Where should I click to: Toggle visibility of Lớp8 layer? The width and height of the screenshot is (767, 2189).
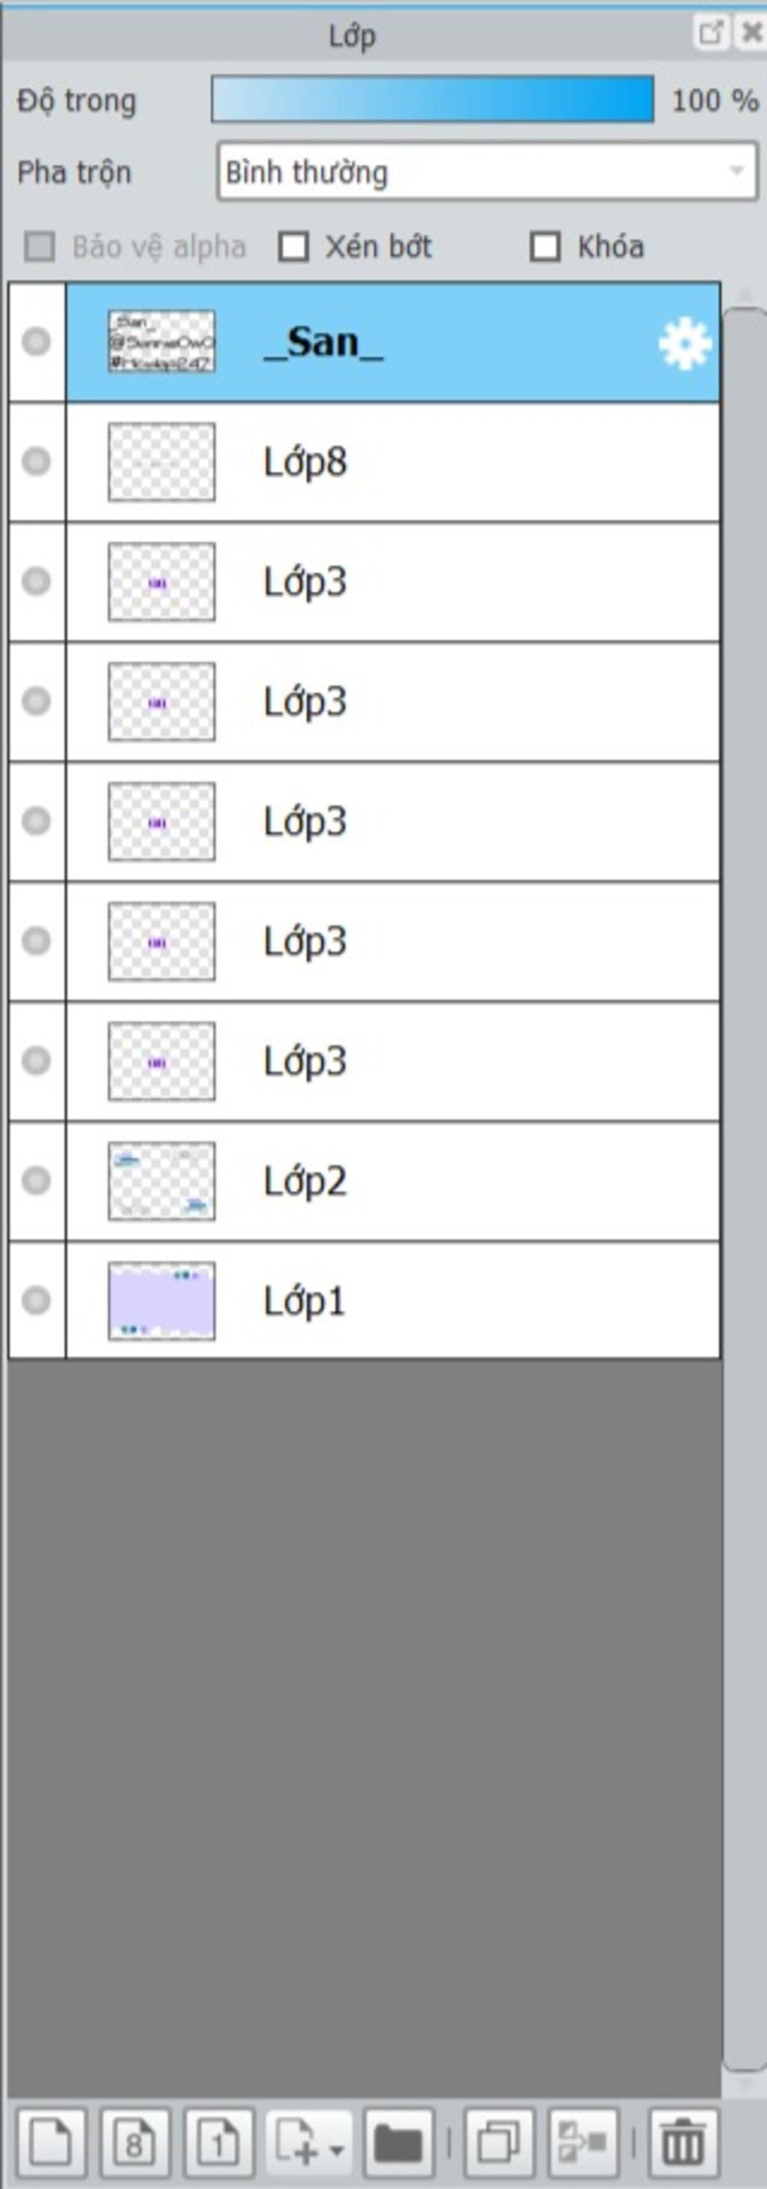[x=37, y=461]
